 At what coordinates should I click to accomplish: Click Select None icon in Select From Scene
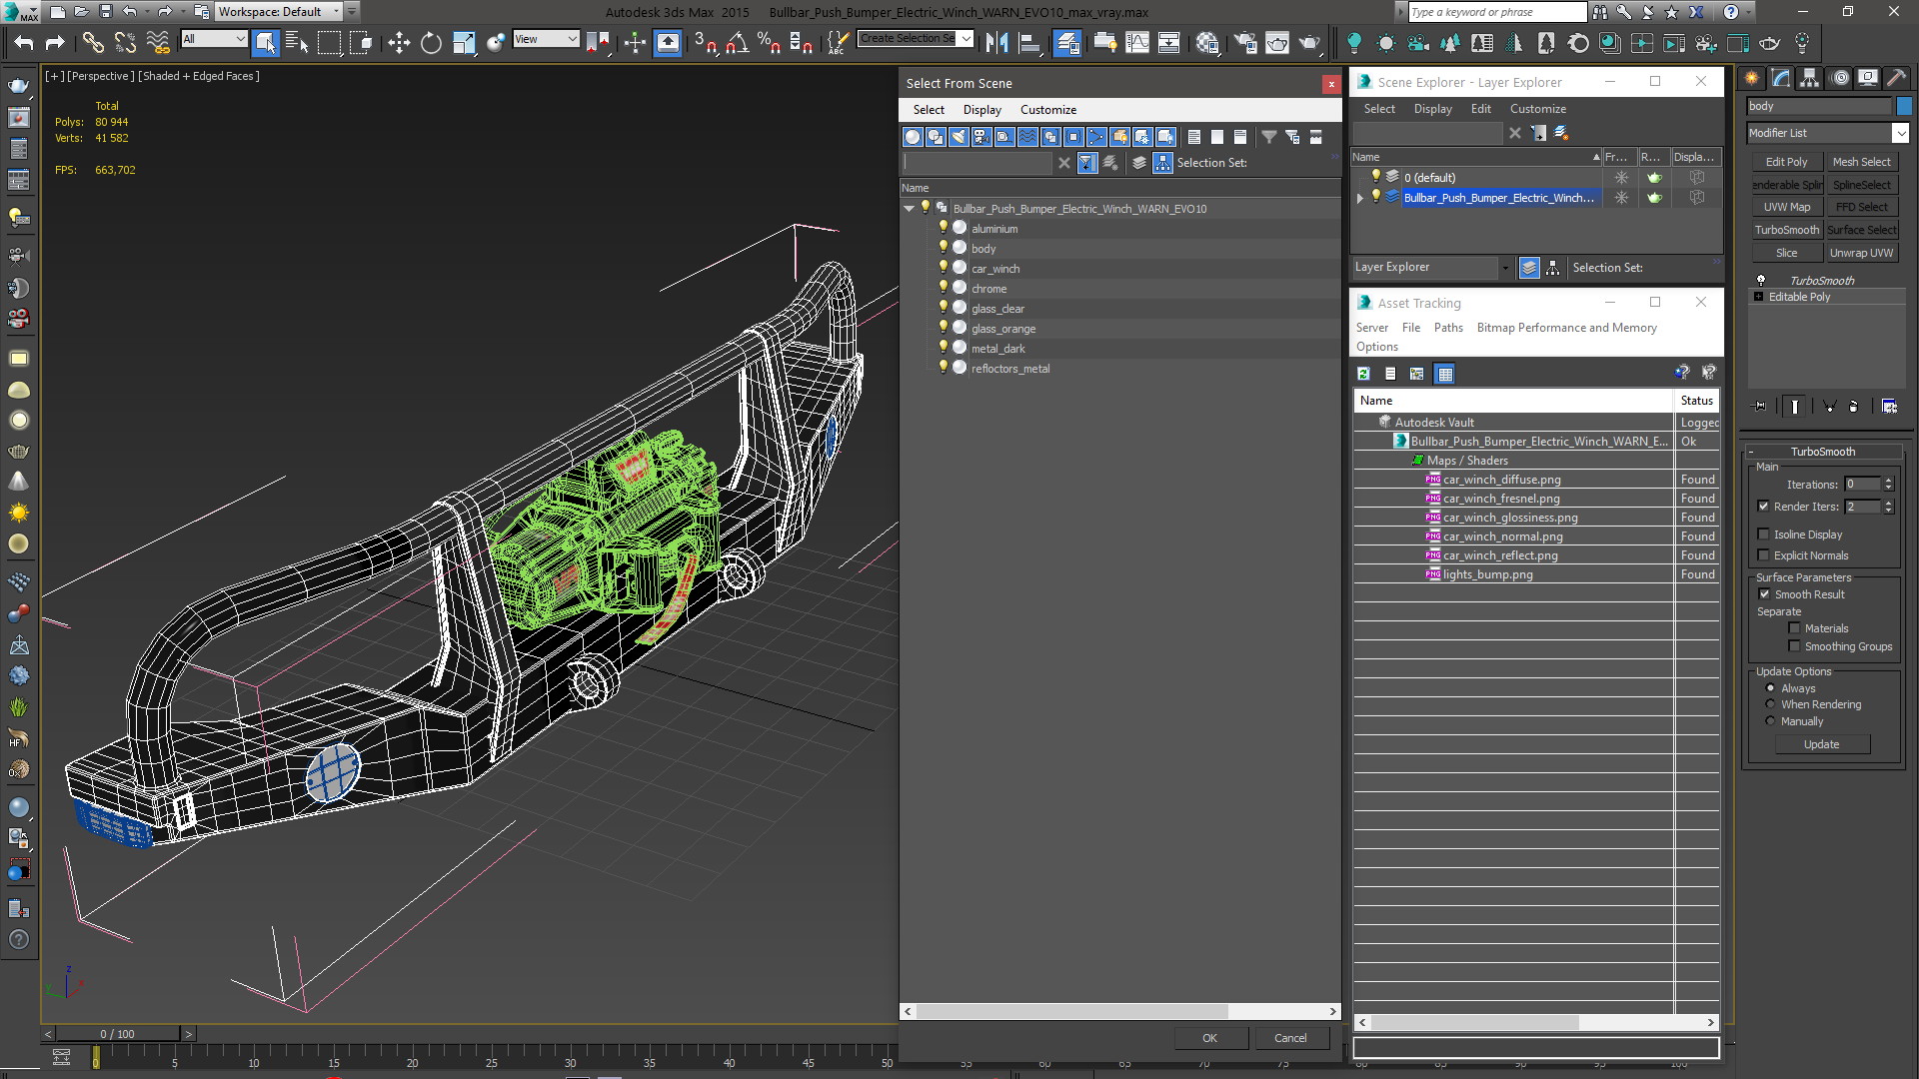click(1217, 137)
